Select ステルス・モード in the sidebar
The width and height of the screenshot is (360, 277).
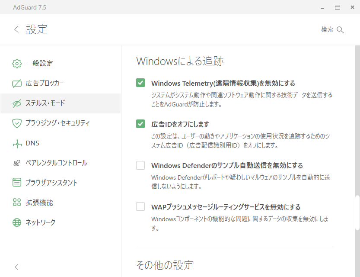(x=61, y=103)
